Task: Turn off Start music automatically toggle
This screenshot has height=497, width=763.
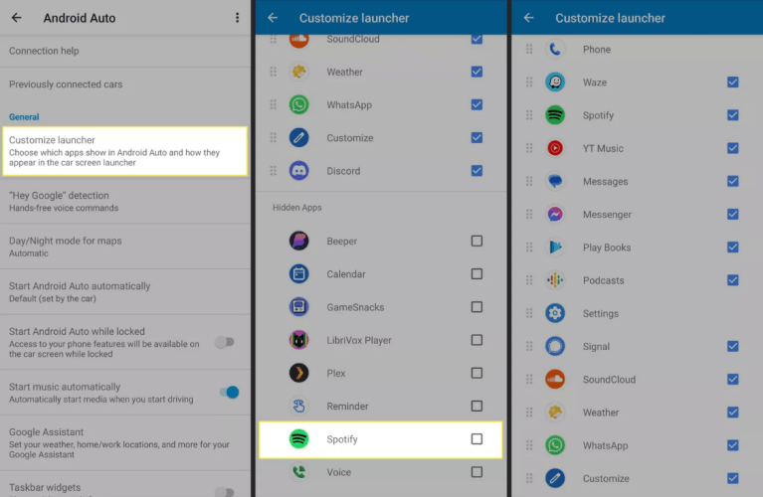Action: click(227, 393)
